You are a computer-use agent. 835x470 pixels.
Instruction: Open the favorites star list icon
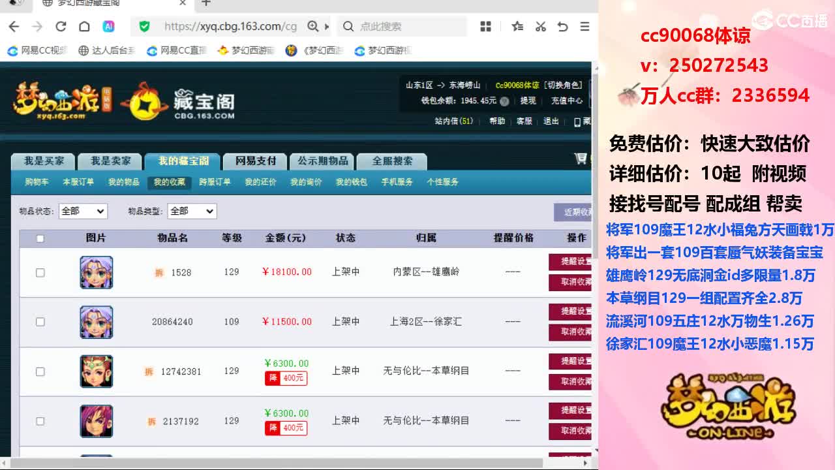517,26
